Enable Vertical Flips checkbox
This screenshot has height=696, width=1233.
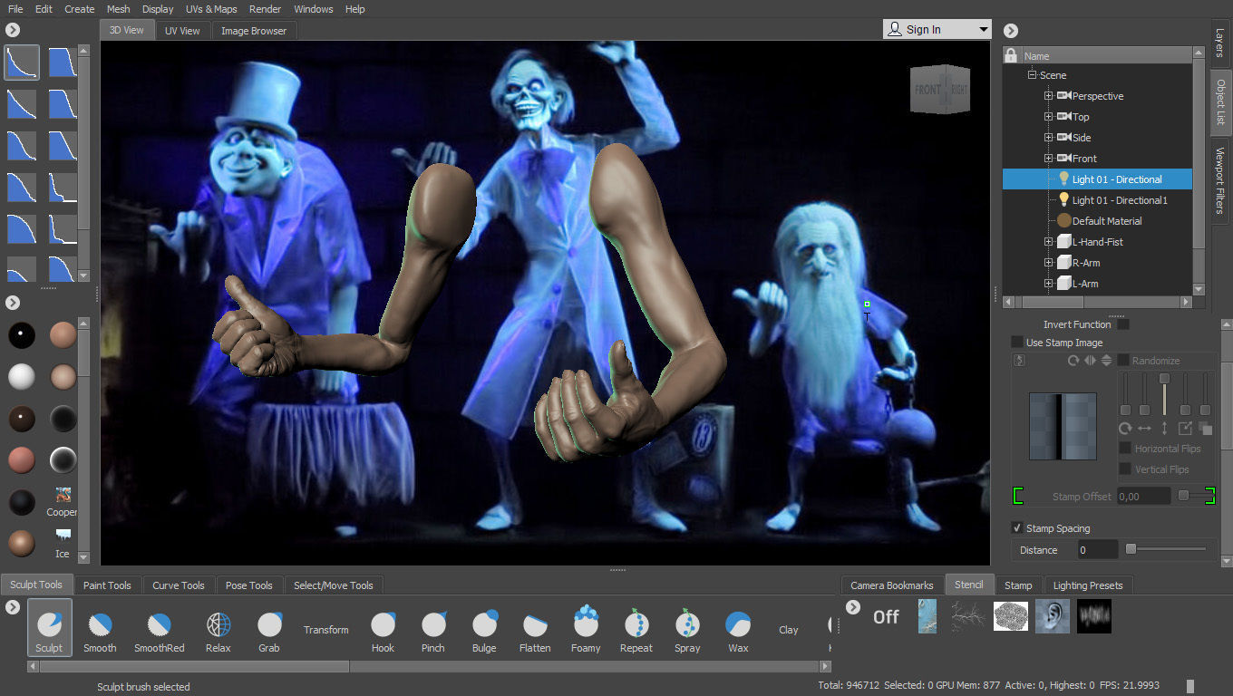[x=1125, y=469]
